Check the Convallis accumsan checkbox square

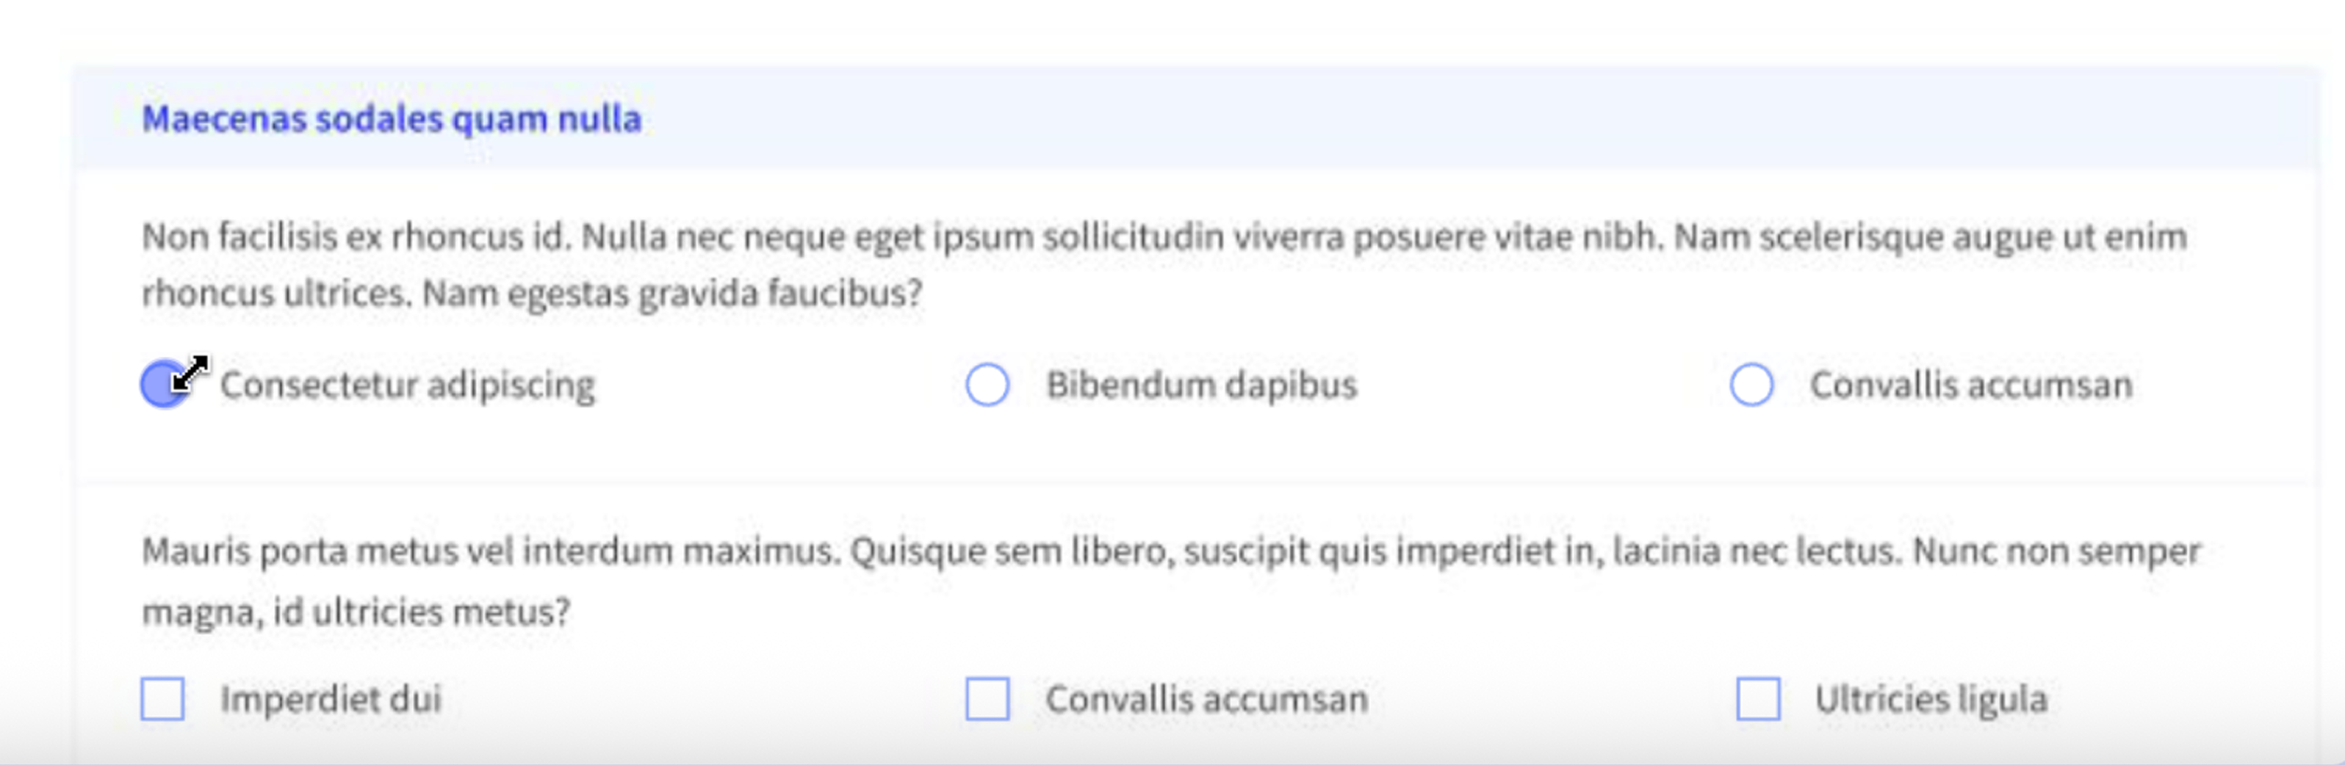click(987, 699)
